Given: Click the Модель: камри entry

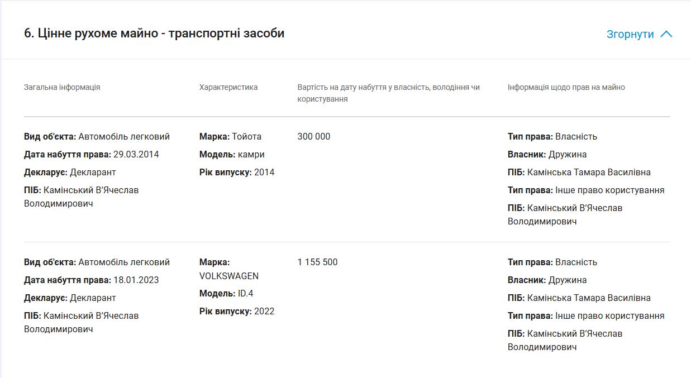Looking at the screenshot, I should [x=232, y=154].
